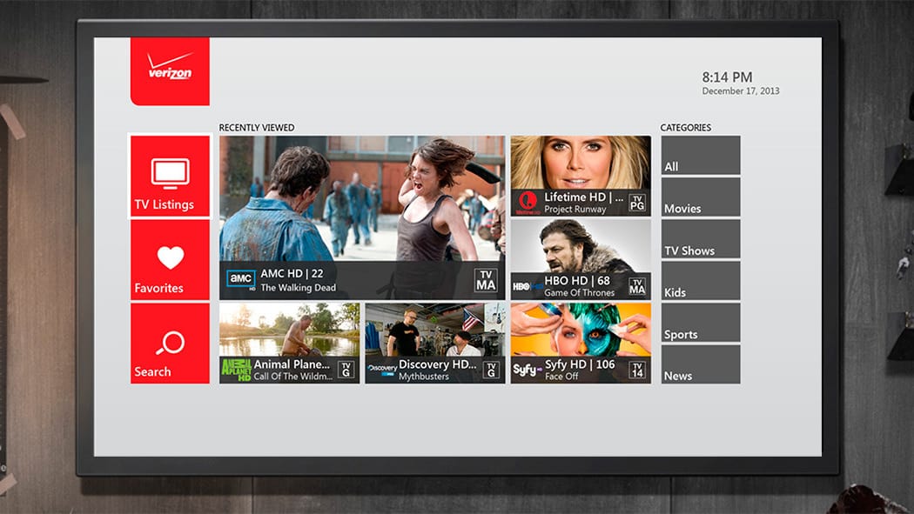
Task: Select the TV Shows category
Action: pyautogui.click(x=701, y=239)
